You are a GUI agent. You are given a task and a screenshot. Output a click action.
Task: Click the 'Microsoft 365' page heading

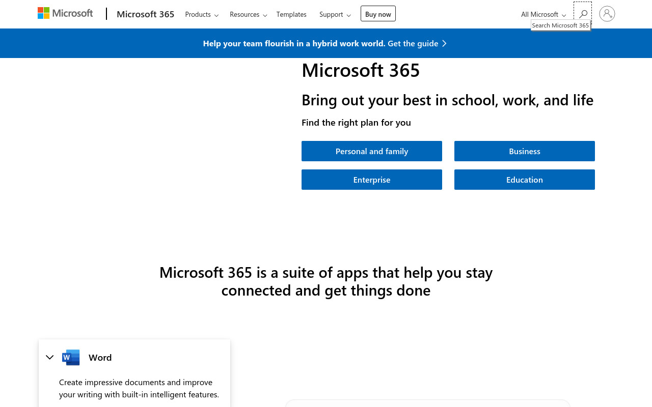(361, 70)
